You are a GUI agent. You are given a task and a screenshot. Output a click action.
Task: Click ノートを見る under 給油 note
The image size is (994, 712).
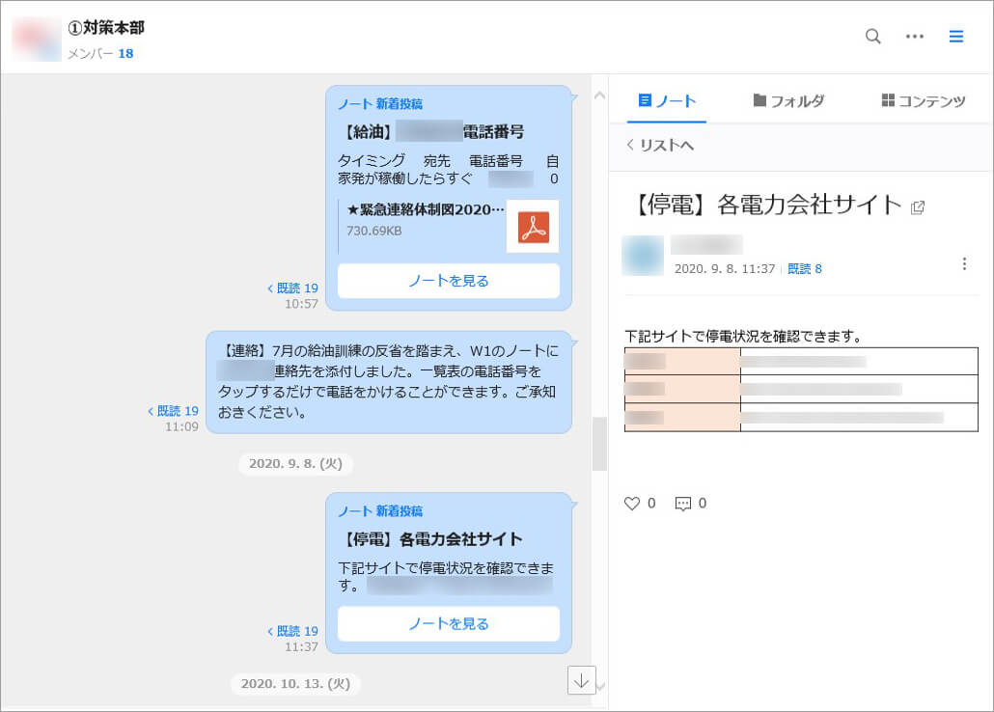point(448,281)
